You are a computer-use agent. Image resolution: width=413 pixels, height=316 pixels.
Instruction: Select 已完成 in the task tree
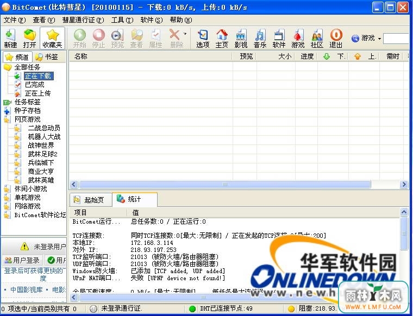[x=34, y=85]
